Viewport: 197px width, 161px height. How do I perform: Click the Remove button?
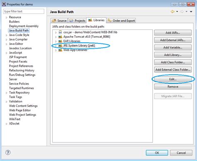[173, 87]
